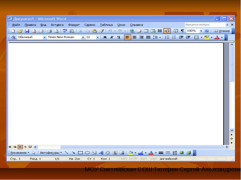Select the Line drawing tool

[66, 153]
